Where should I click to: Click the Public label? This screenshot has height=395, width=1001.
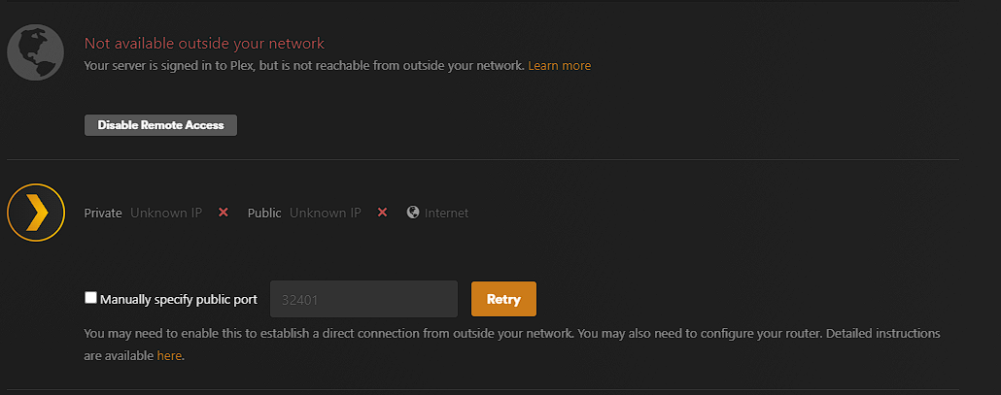(x=264, y=213)
